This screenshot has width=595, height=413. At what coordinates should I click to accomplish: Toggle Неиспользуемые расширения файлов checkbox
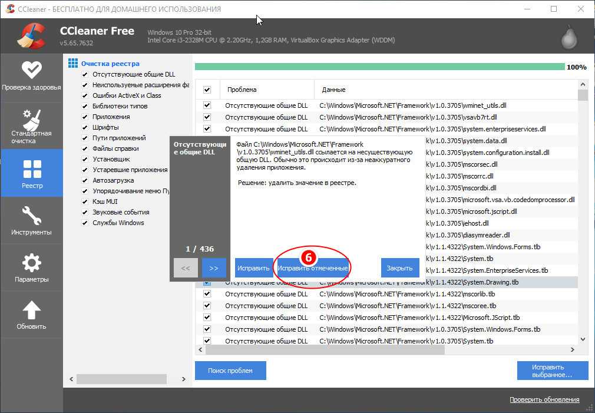(x=85, y=85)
